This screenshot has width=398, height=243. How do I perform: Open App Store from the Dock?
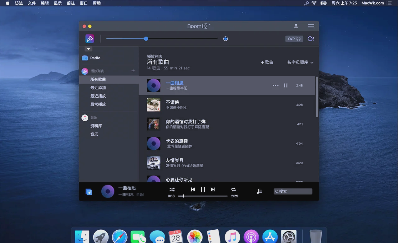click(270, 237)
